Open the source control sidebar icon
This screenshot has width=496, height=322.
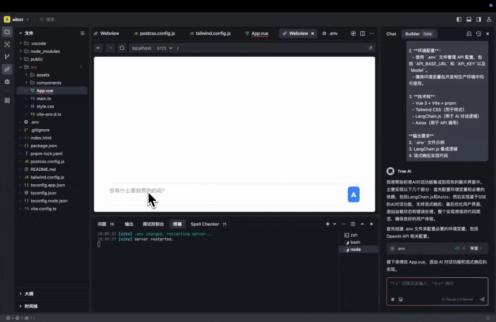coord(7,57)
